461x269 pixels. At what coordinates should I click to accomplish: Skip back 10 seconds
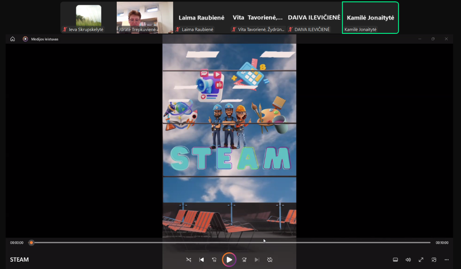[214, 260]
